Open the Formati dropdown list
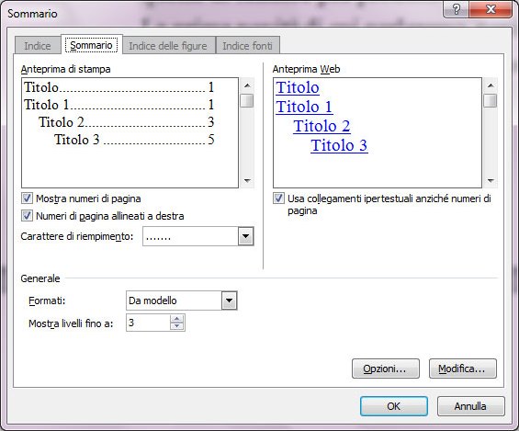 tap(230, 301)
